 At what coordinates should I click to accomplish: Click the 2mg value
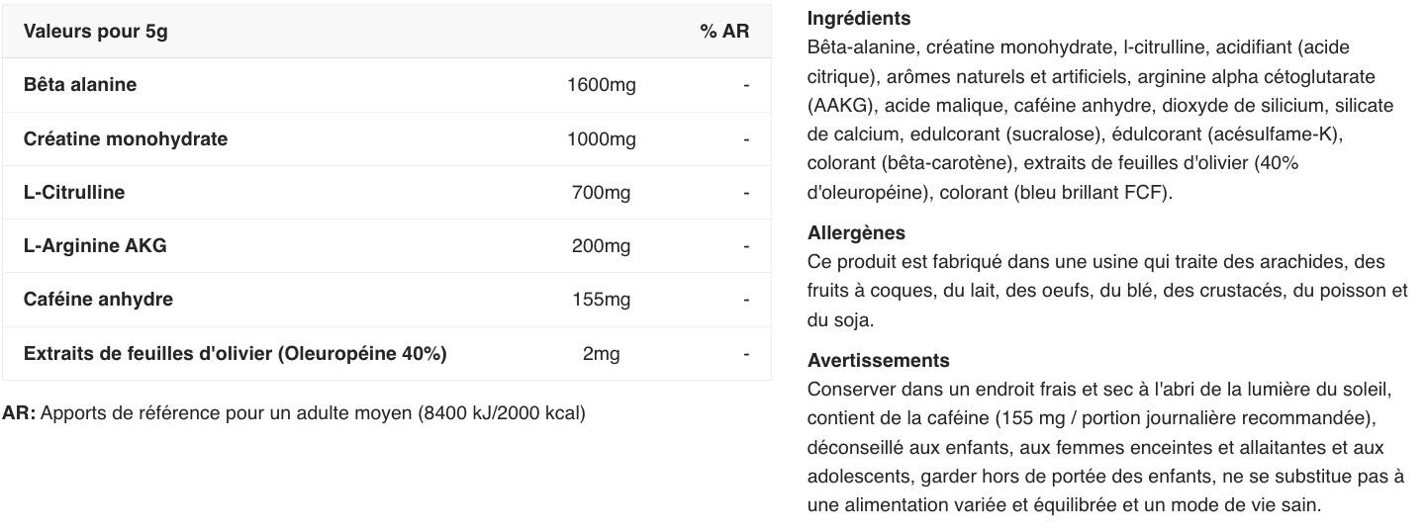(601, 354)
